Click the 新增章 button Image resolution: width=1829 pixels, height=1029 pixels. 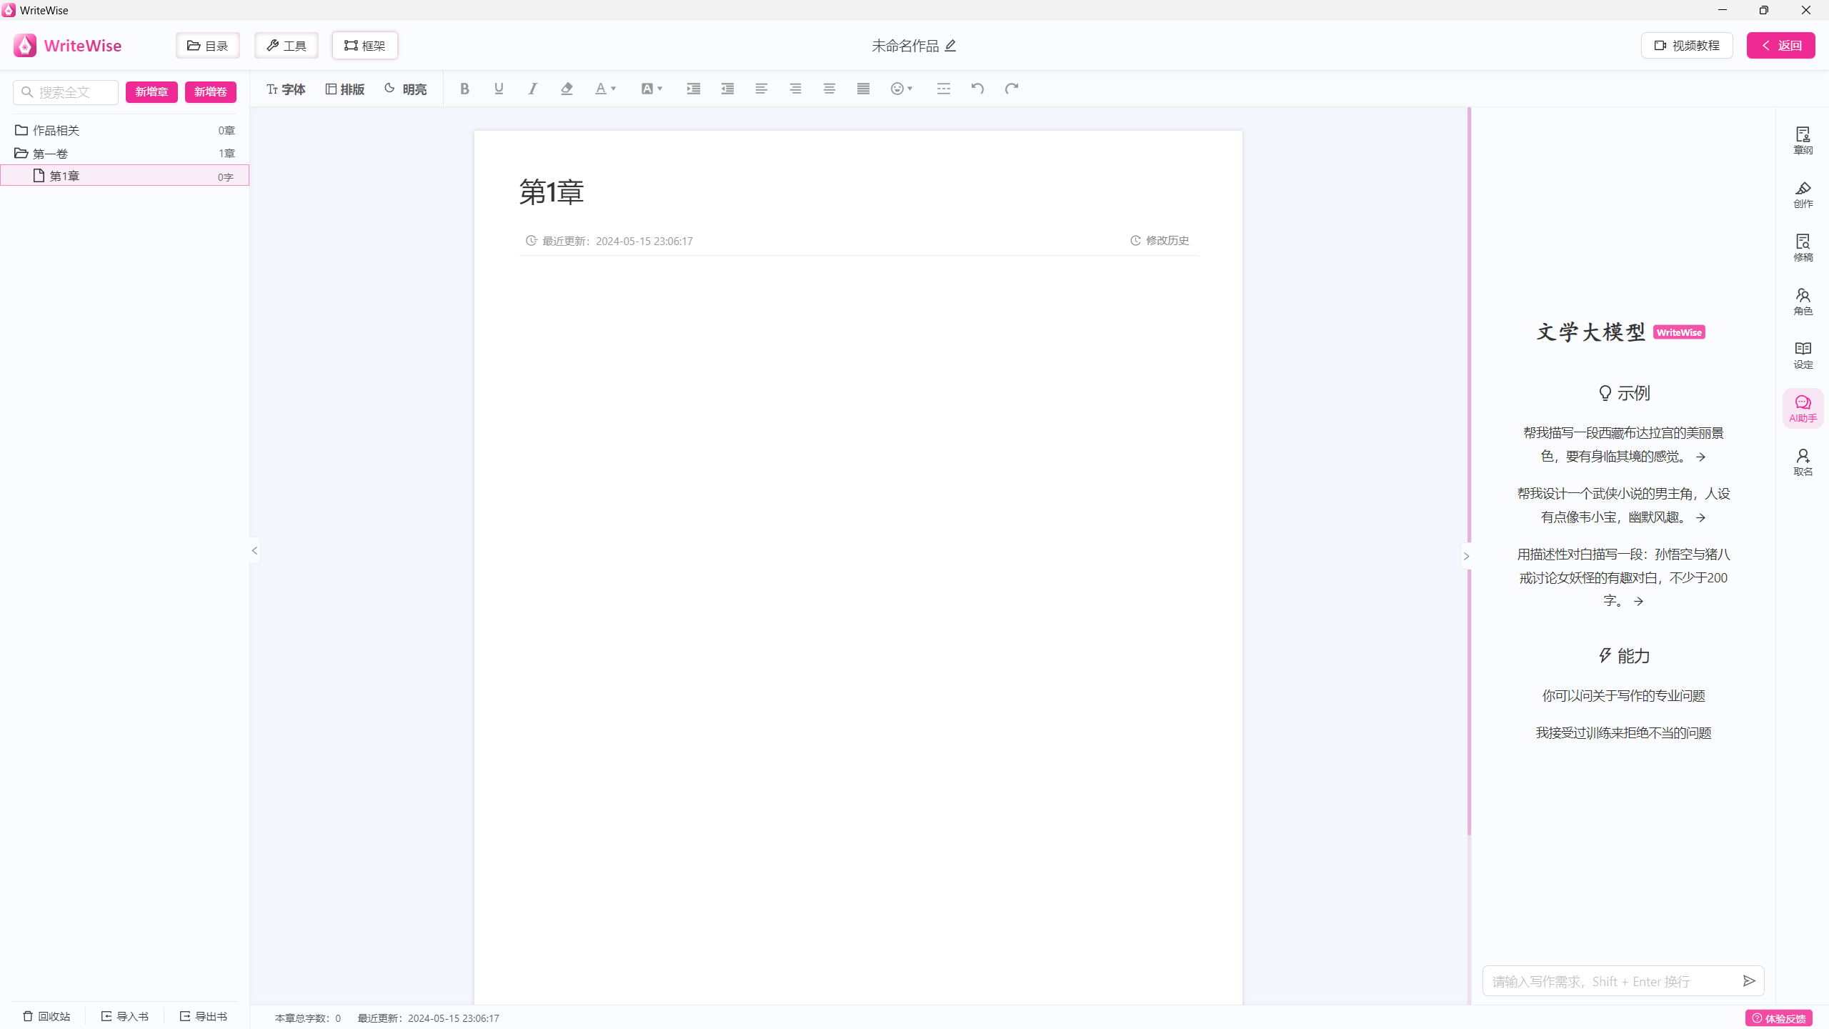click(x=151, y=91)
